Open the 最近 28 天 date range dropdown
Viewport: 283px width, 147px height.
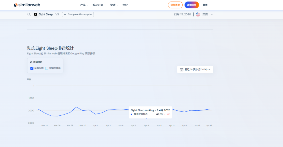(x=195, y=70)
